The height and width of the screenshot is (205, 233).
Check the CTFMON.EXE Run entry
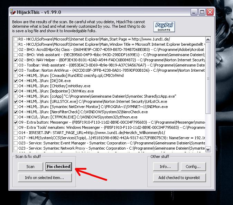tap(16, 117)
